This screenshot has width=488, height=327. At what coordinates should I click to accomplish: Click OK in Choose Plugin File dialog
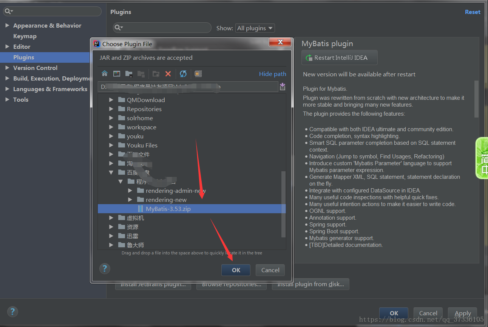(x=236, y=270)
